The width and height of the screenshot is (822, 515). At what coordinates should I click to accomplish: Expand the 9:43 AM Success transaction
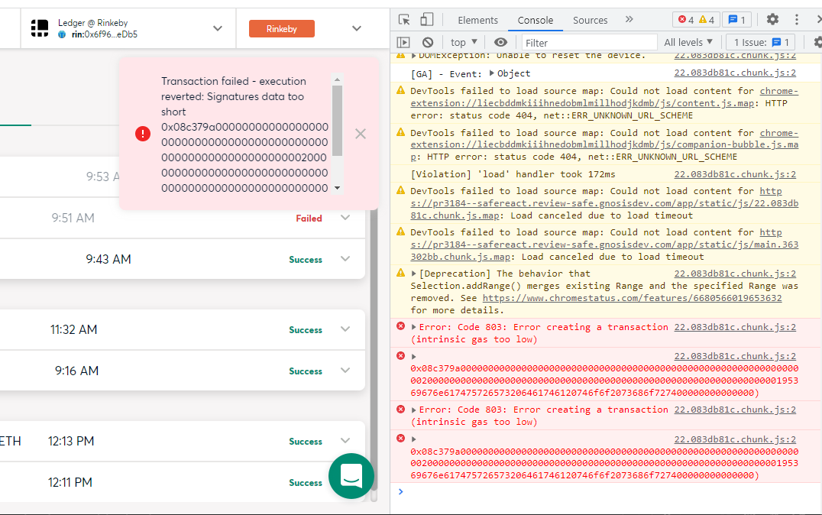coord(345,258)
